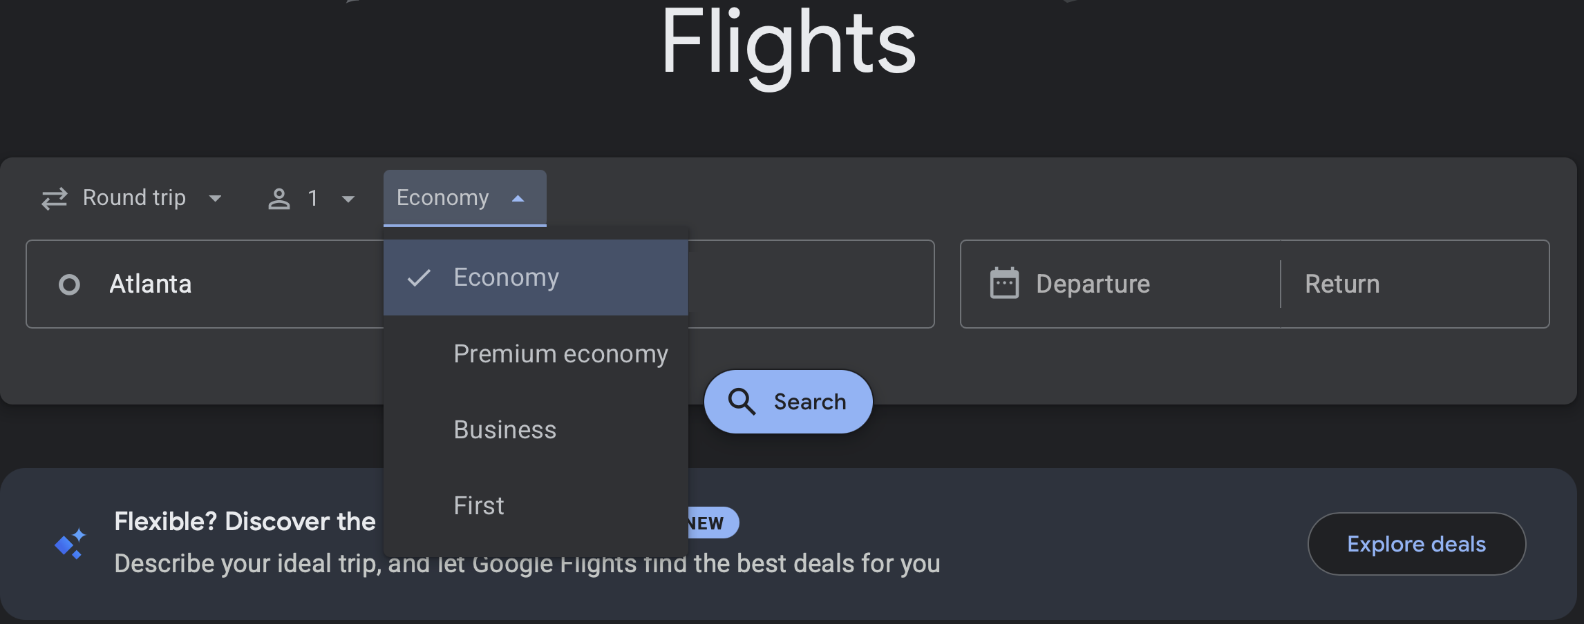Click the blue sparkle icon by Flexible
Screen dimensions: 1584x624
click(70, 544)
